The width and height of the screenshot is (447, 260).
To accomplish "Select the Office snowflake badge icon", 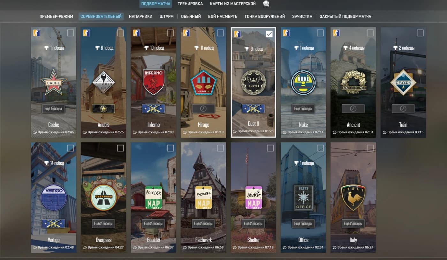I will tap(303, 198).
